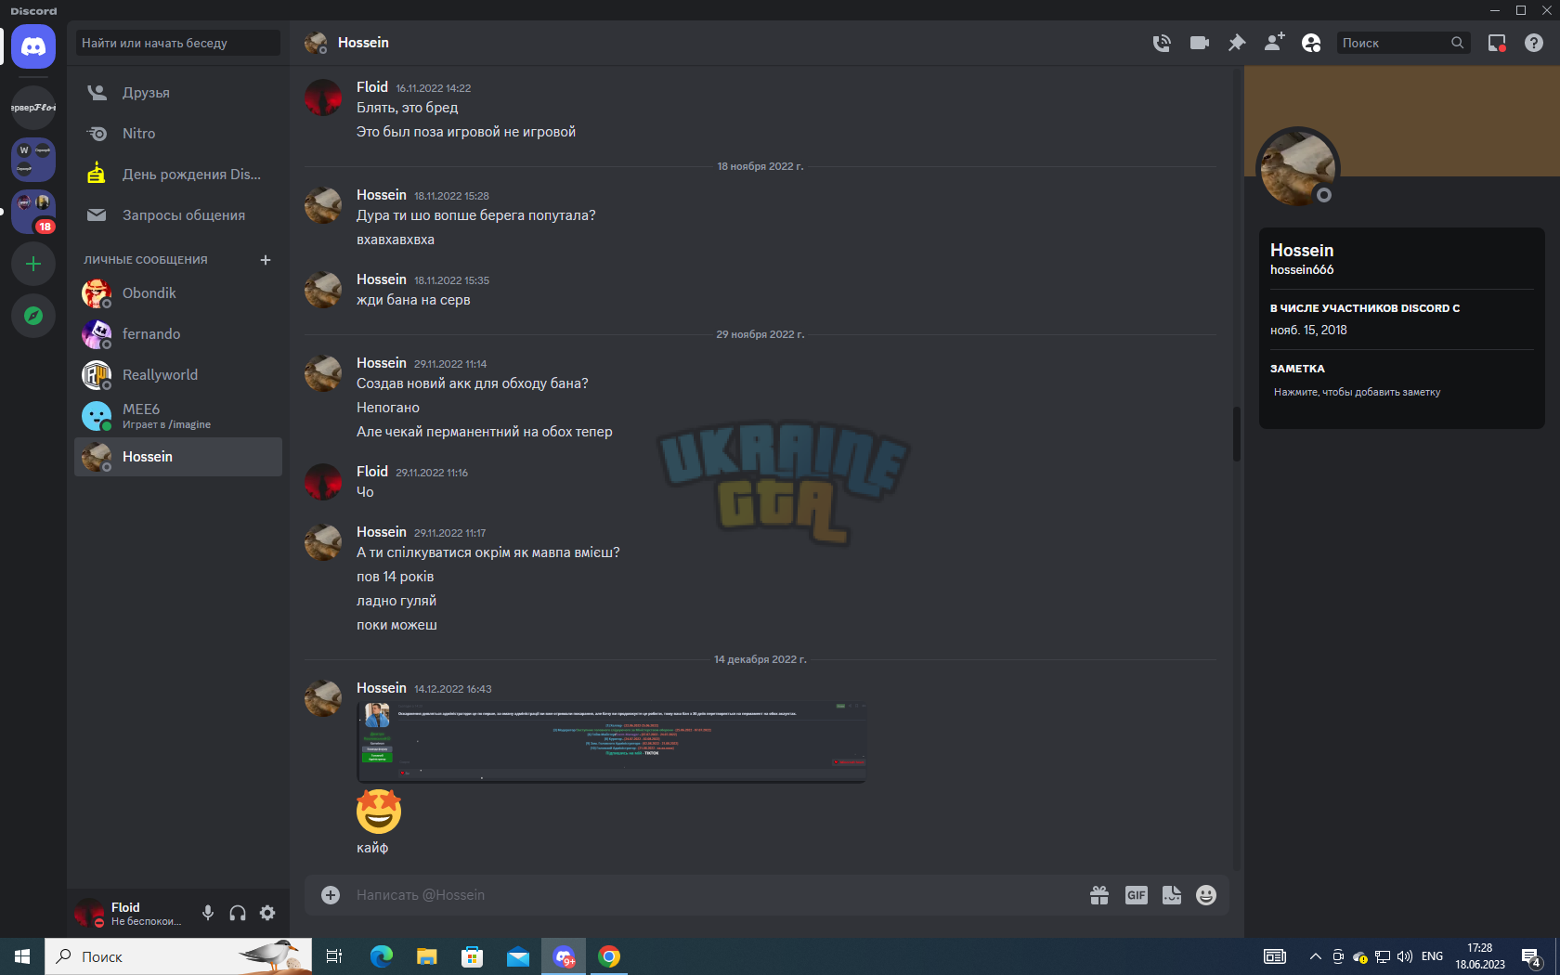Open Discord help icon
The image size is (1560, 975).
tap(1534, 43)
